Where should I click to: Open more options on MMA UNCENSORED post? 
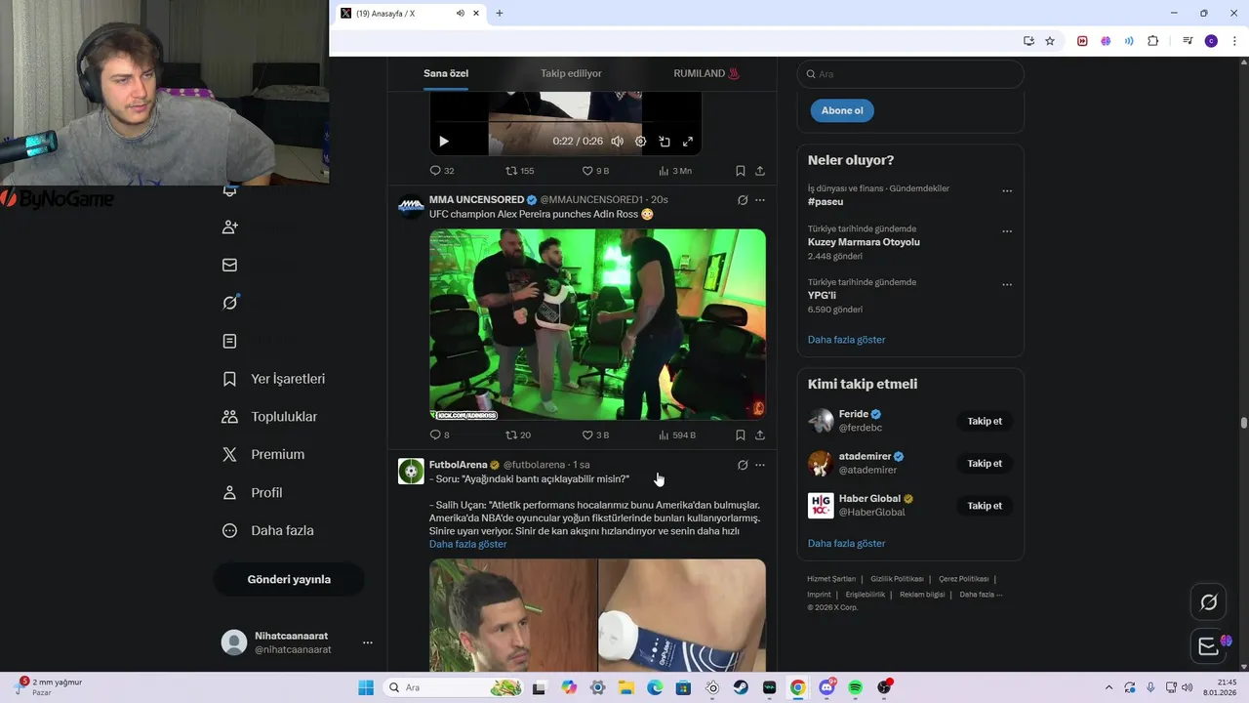[760, 200]
